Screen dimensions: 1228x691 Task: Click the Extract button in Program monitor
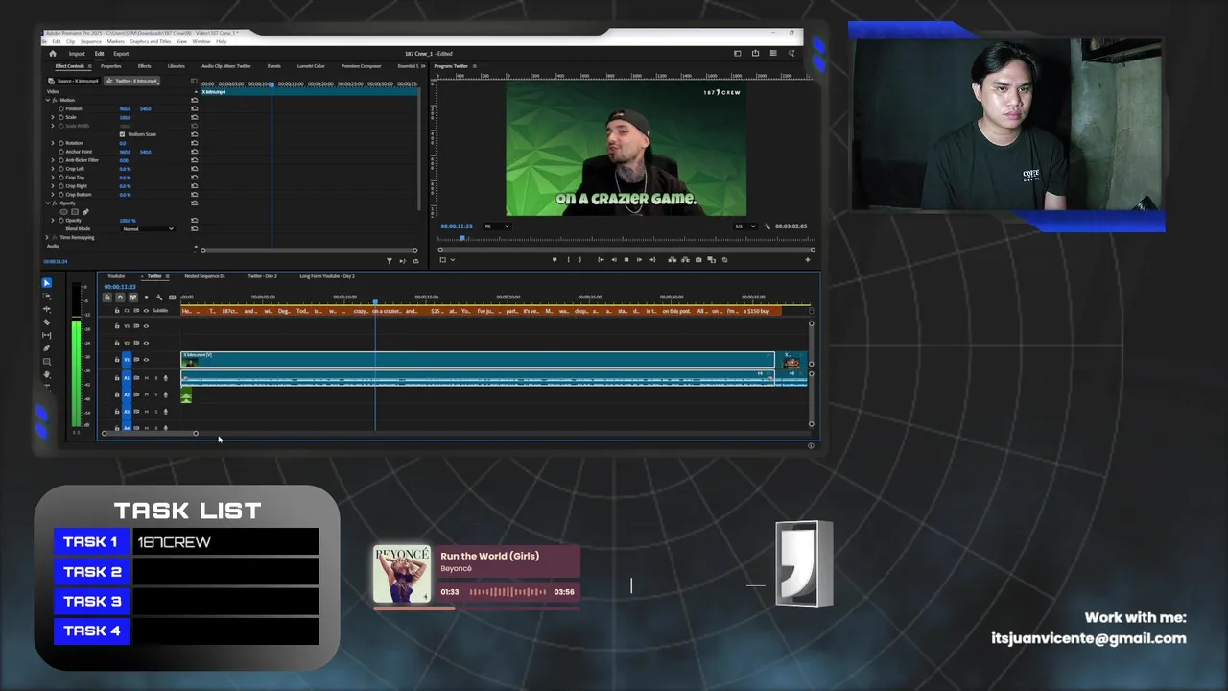tap(685, 260)
